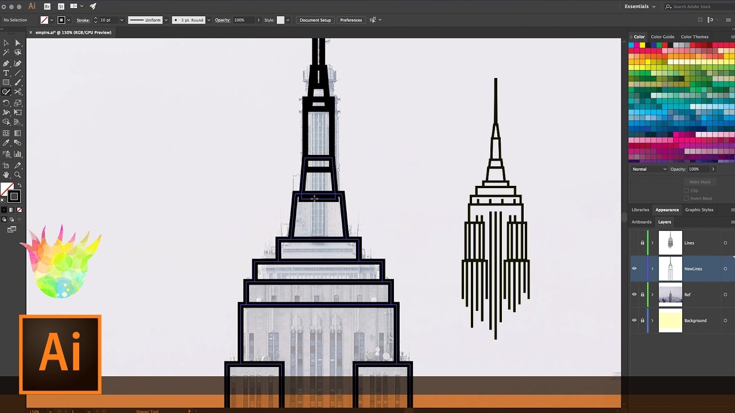
Task: Select the Mesh tool
Action: (6, 133)
